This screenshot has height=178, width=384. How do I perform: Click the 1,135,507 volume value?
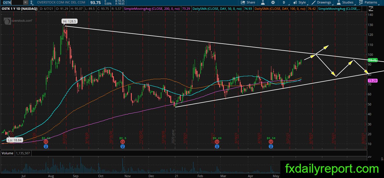coord(23,153)
